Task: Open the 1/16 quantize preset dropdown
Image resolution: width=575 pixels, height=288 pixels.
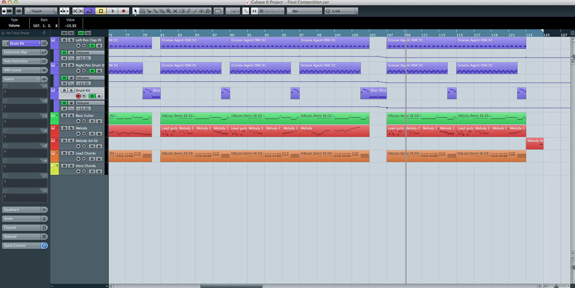Action: 341,11
